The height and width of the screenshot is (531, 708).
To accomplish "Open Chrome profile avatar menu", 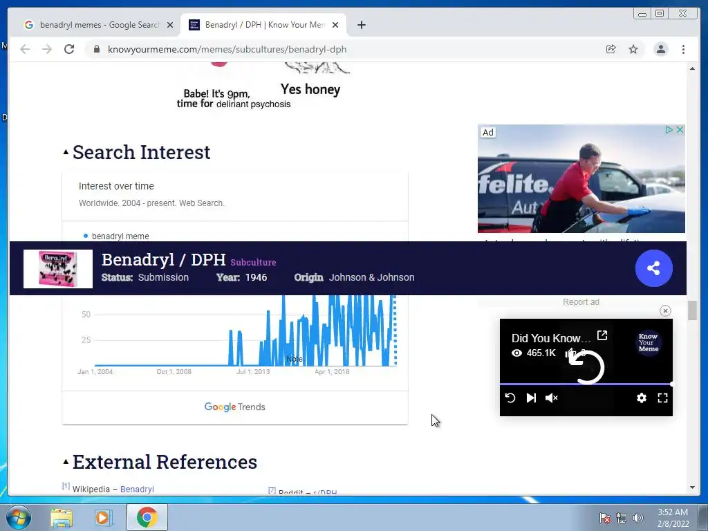I will coord(660,49).
